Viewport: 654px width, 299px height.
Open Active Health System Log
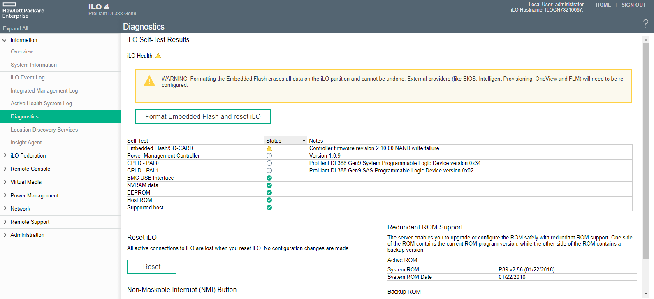(41, 104)
